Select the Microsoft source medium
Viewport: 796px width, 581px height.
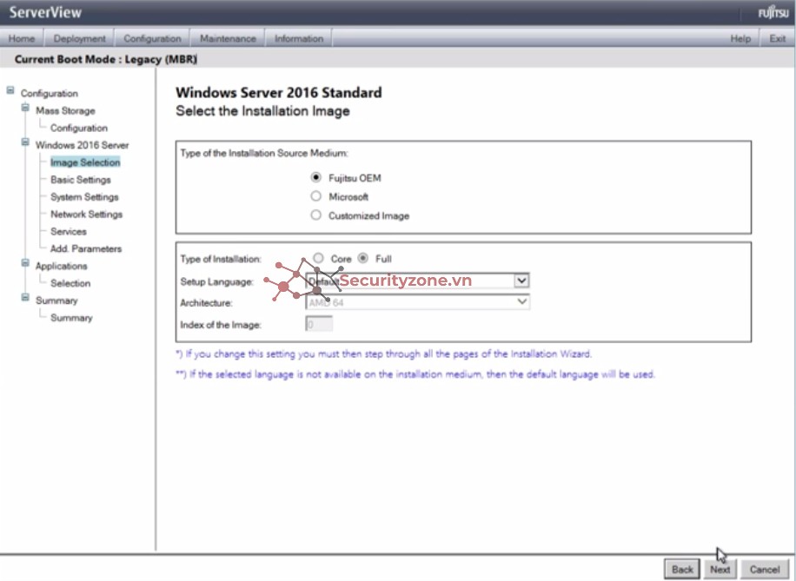click(315, 196)
